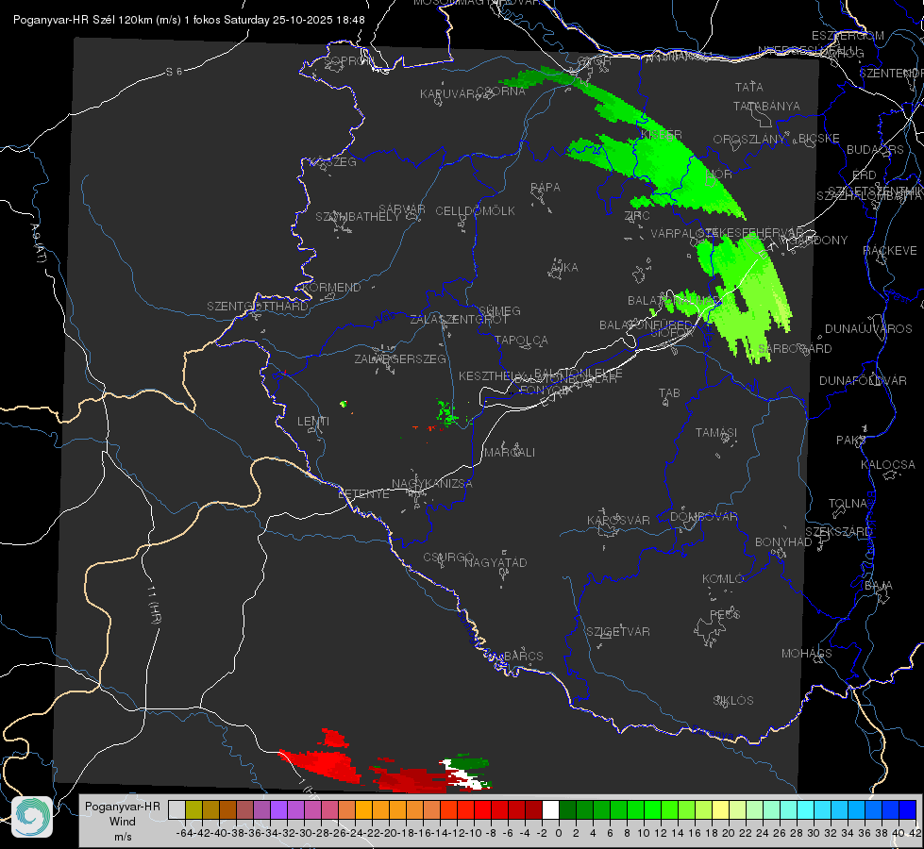Screen dimensions: 924x849
Task: Click the MARCALI label on the map
Action: [x=510, y=453]
